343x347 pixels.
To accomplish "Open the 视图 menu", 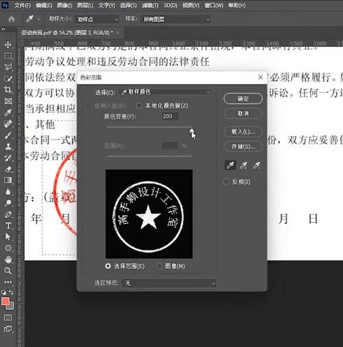I will (191, 5).
